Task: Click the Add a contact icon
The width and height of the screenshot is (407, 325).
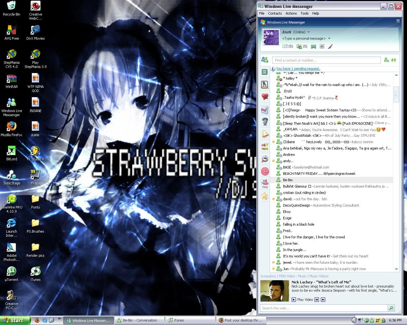Action: coord(386,60)
